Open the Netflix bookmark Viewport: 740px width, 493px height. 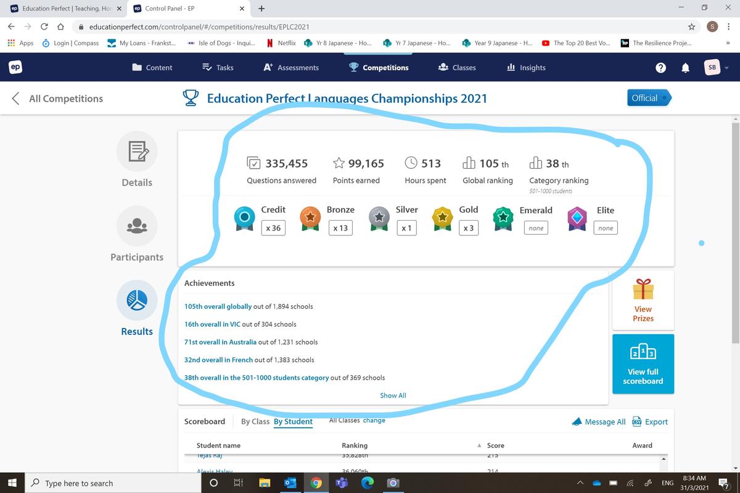[x=281, y=43]
